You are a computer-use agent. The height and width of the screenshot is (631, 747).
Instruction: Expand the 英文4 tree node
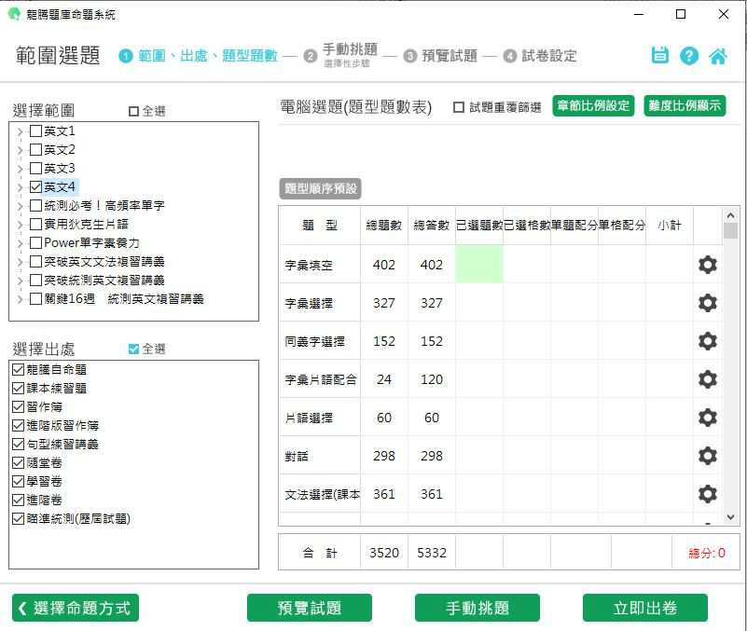tap(20, 187)
